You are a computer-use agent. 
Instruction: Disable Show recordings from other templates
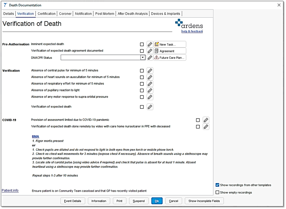pyautogui.click(x=217, y=185)
